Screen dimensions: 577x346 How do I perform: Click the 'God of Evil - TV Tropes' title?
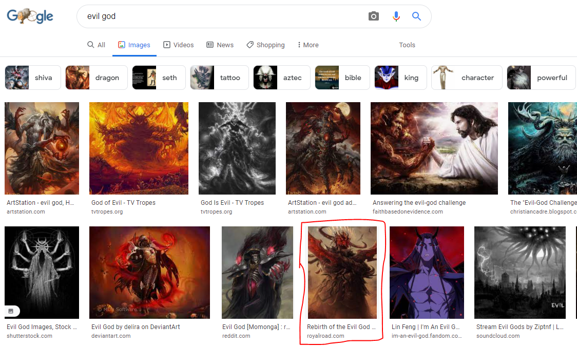coord(123,203)
